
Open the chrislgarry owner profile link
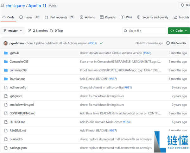click(15, 6)
